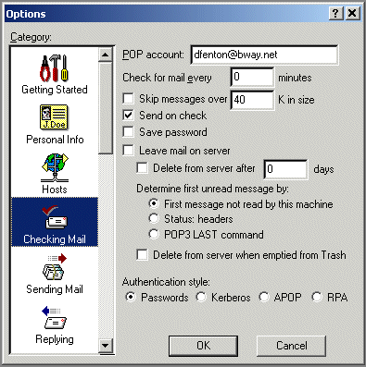The height and width of the screenshot is (367, 366).
Task: Select the Checking Mail envelope icon
Action: (x=55, y=217)
